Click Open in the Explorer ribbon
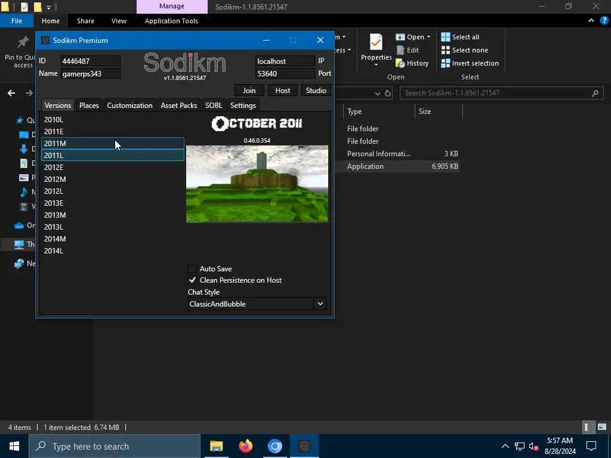 pyautogui.click(x=413, y=37)
